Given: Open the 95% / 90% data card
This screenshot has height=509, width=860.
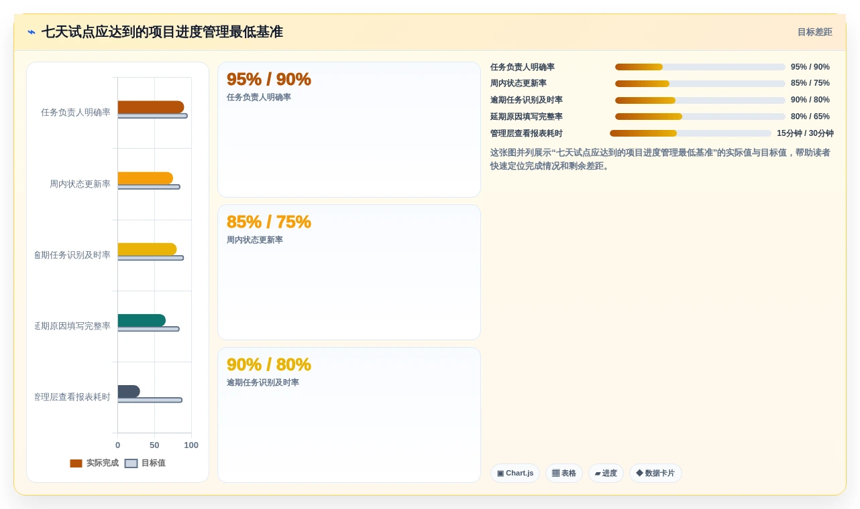Looking at the screenshot, I should [349, 130].
